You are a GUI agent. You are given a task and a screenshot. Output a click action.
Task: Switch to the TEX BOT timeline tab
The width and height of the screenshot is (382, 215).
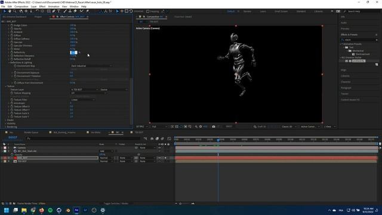click(x=139, y=133)
